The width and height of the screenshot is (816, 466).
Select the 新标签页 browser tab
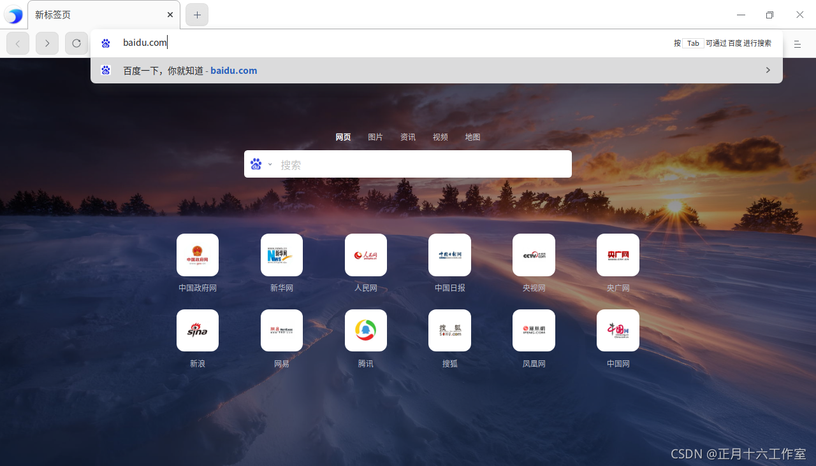point(104,15)
